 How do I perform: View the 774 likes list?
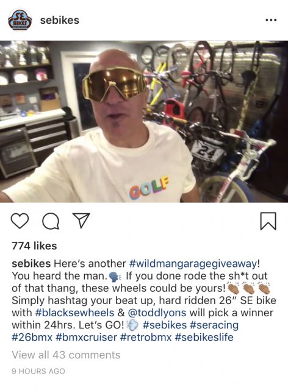point(34,246)
